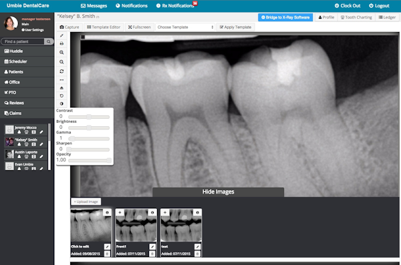
Task: Switch to the Tooth Charting tab
Action: (356, 17)
